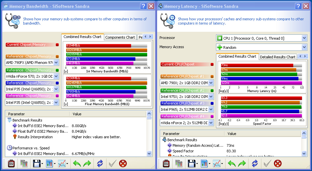
Task: Click stethoscope icon in Memory Bandwidth header
Action: tap(13, 21)
